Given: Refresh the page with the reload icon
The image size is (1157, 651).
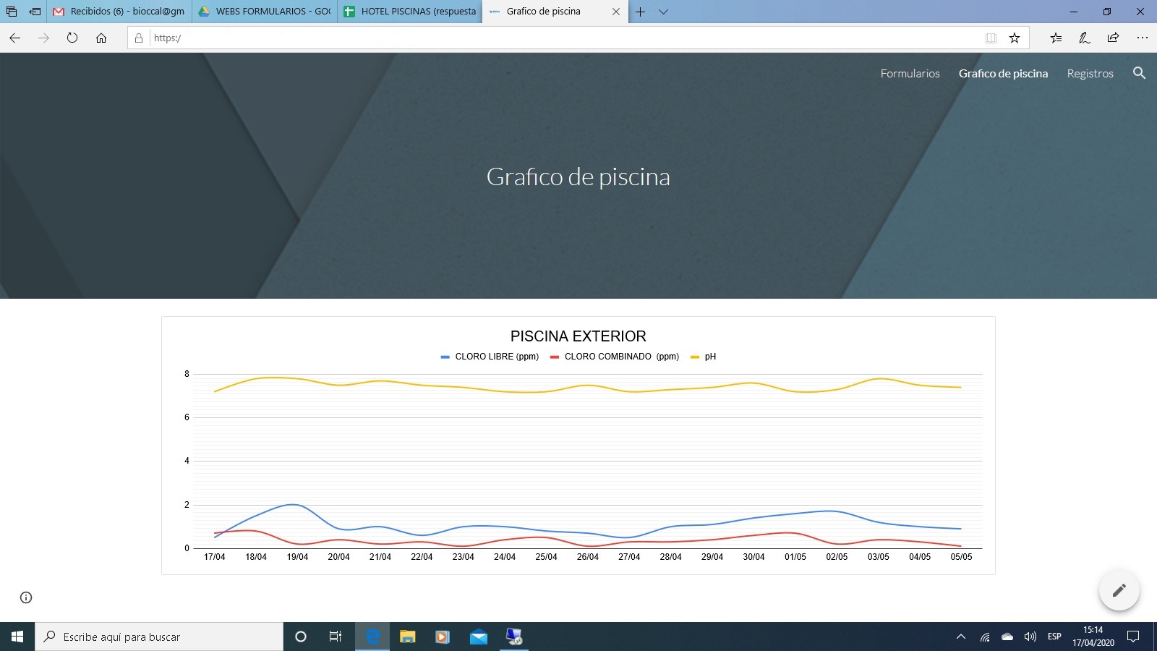Looking at the screenshot, I should 72,38.
